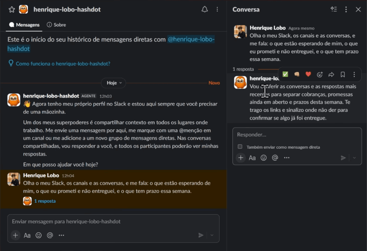Click plus attachment button in main composer

(15, 235)
